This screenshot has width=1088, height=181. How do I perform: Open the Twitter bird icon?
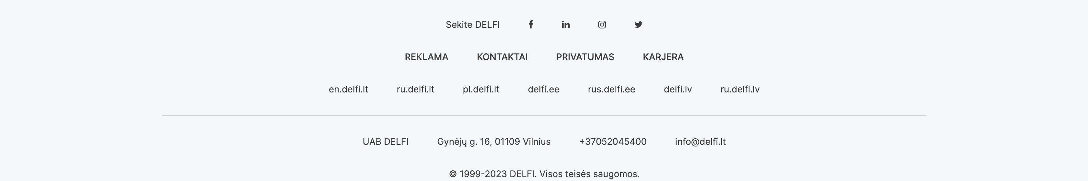click(x=638, y=25)
